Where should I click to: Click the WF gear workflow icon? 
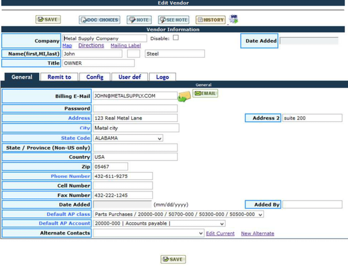click(233, 19)
